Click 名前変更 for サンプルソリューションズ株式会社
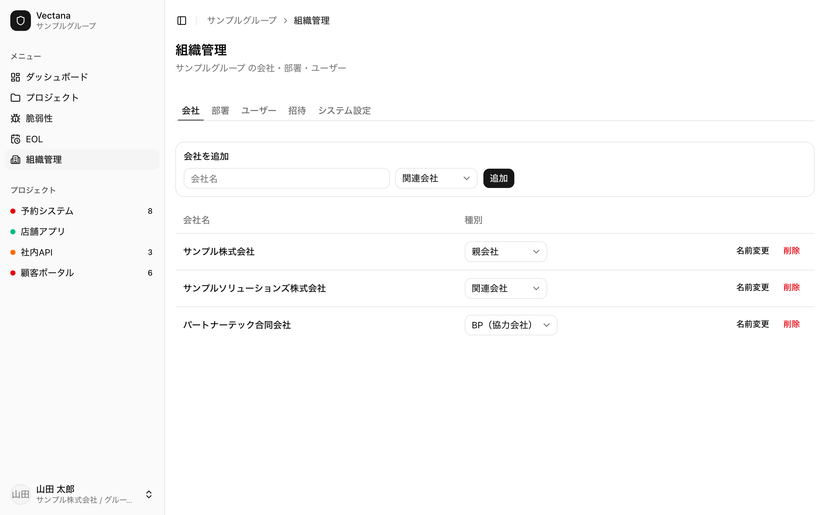825x515 pixels. (752, 287)
